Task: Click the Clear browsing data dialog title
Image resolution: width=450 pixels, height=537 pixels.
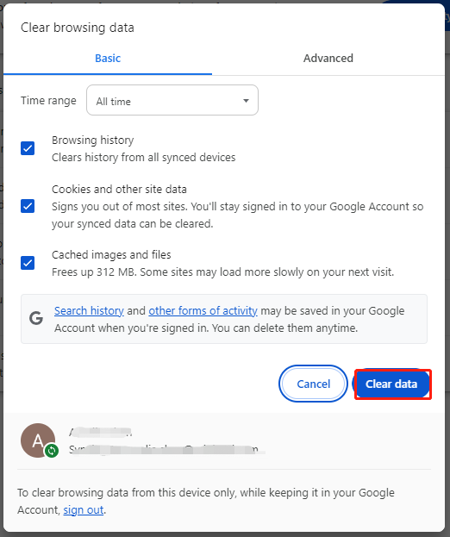Action: 78,28
